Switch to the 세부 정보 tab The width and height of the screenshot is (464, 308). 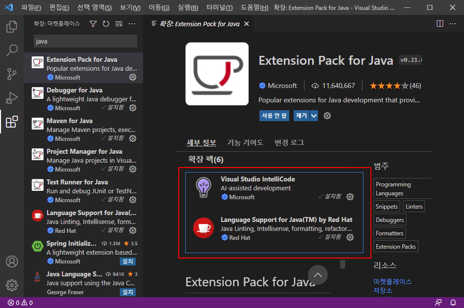click(201, 143)
